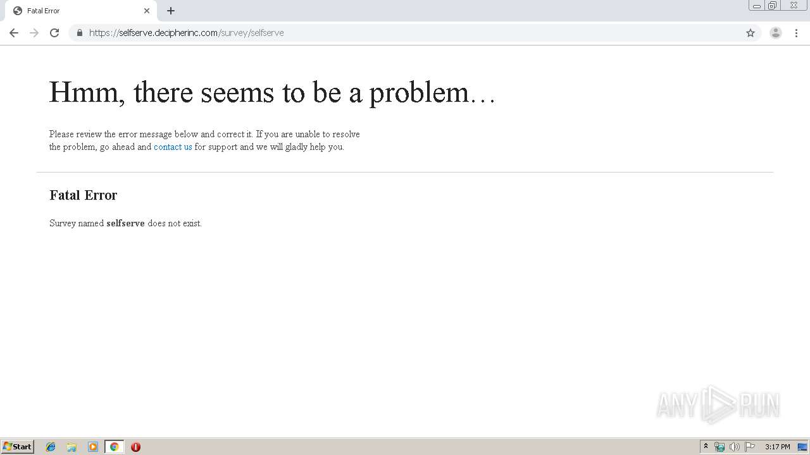This screenshot has height=455, width=810.
Task: Minimize the Chrome window
Action: pyautogui.click(x=756, y=6)
